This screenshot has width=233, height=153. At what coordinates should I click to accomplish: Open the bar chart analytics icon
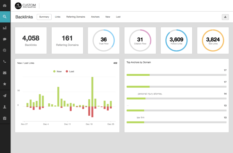click(x=5, y=28)
